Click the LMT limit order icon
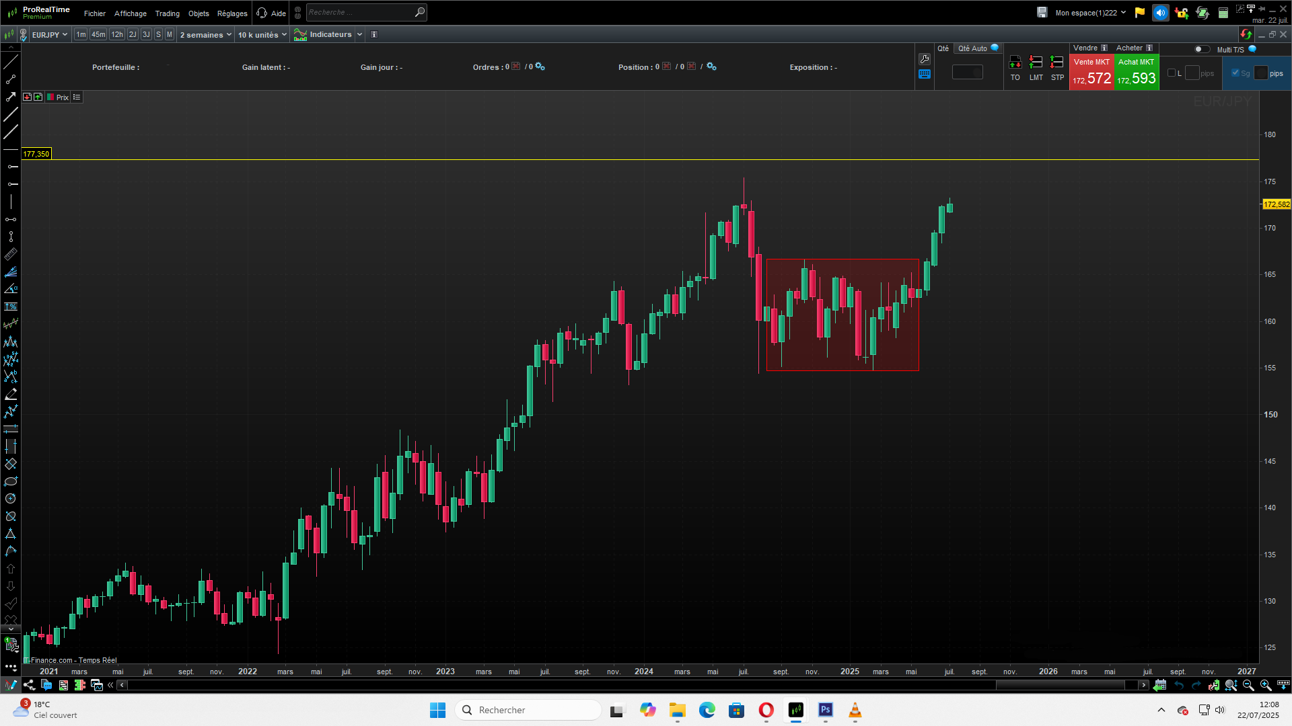Image resolution: width=1292 pixels, height=726 pixels. coord(1036,63)
